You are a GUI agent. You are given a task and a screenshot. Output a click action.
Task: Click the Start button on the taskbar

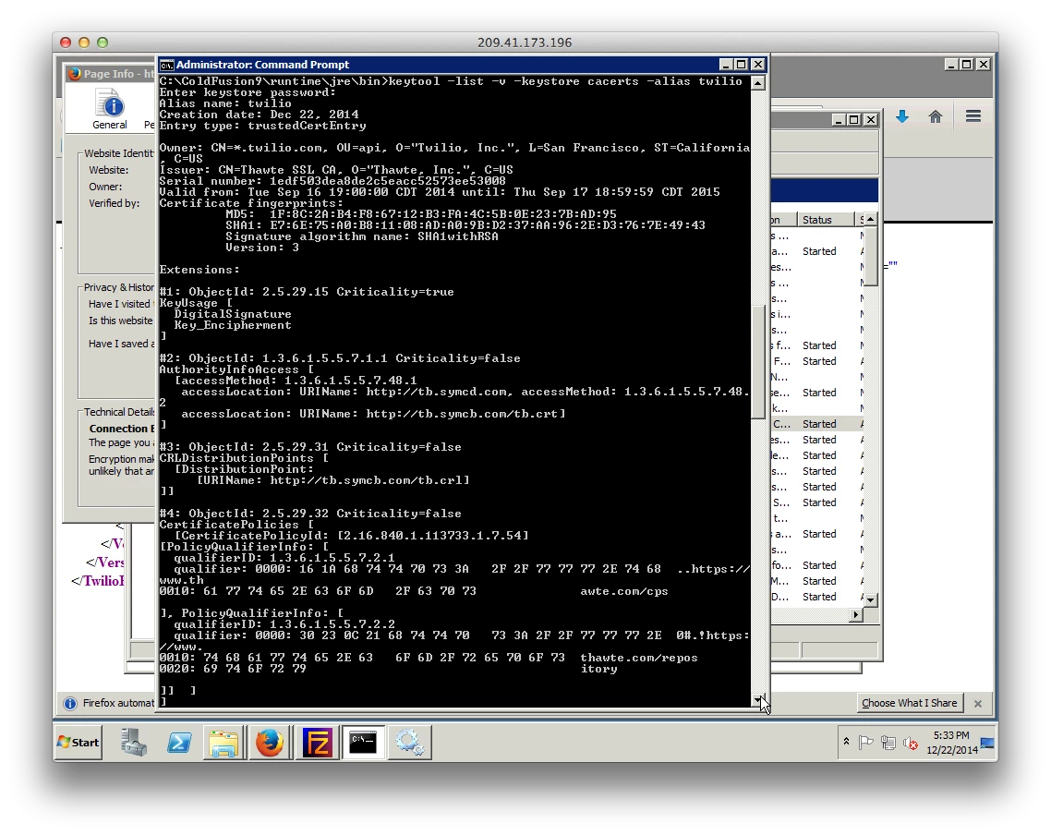click(x=79, y=743)
